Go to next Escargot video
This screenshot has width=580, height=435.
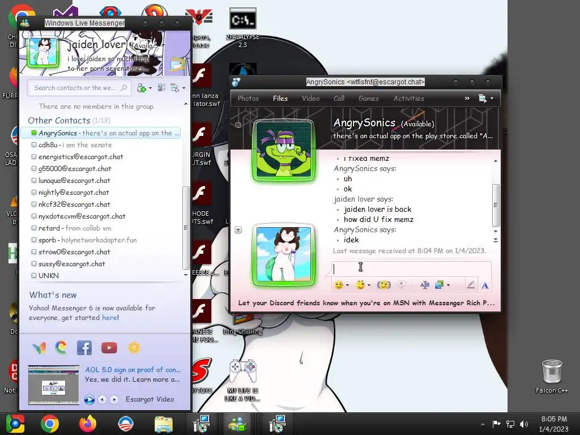coord(114,399)
